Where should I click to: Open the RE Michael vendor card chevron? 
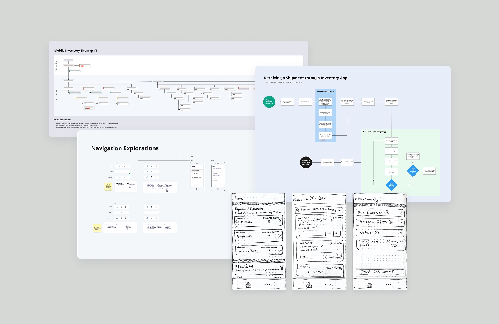(280, 220)
